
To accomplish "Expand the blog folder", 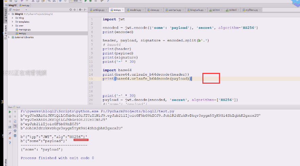I will [x=13, y=18].
